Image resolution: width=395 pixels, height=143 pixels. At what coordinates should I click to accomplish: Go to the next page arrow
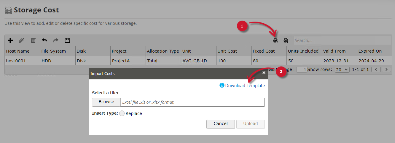point(386,70)
